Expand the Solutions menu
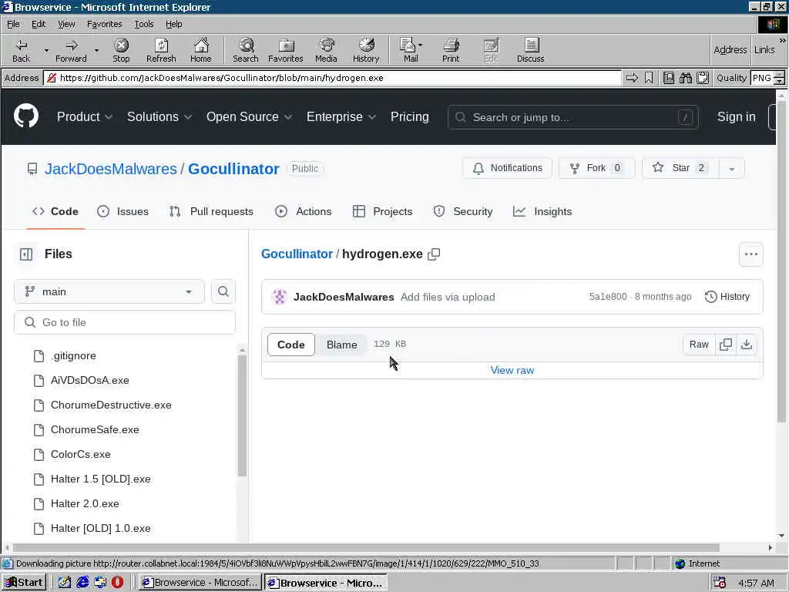Image resolution: width=789 pixels, height=592 pixels. [159, 117]
